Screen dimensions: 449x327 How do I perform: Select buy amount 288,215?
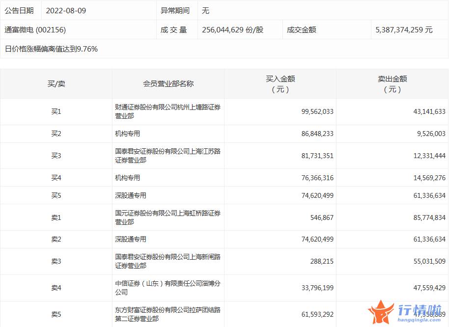tap(322, 261)
